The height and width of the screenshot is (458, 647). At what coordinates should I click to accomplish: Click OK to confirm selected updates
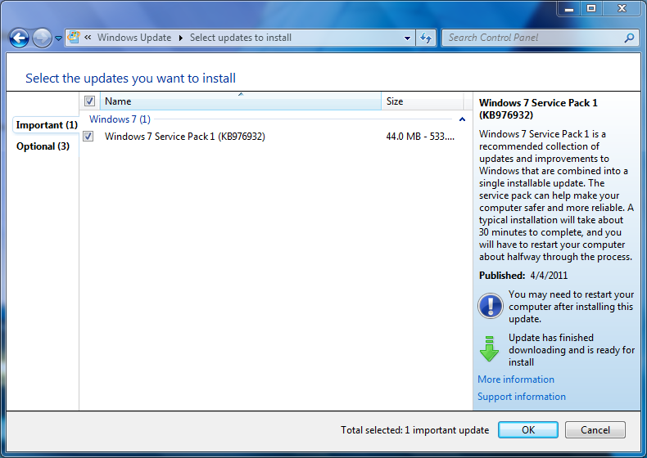click(527, 429)
